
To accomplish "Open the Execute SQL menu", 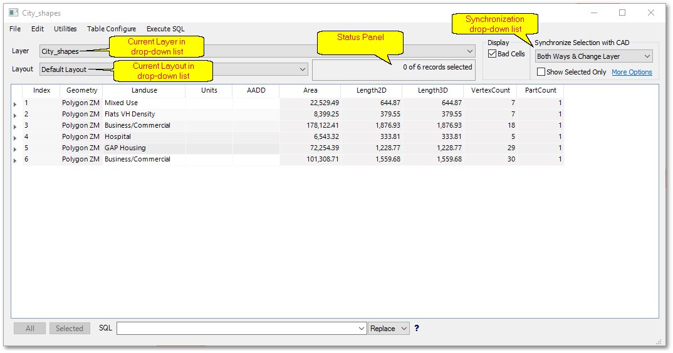I will (x=165, y=29).
